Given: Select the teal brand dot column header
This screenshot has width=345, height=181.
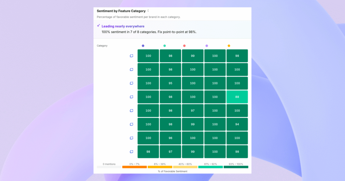Looking at the screenshot, I should [x=164, y=46].
